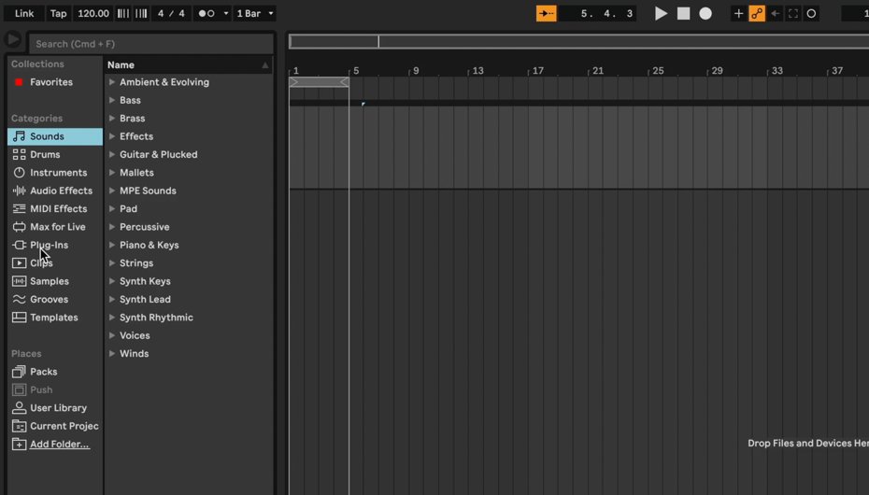This screenshot has width=869, height=495.
Task: Open the Drums category in the browser
Action: pos(45,154)
